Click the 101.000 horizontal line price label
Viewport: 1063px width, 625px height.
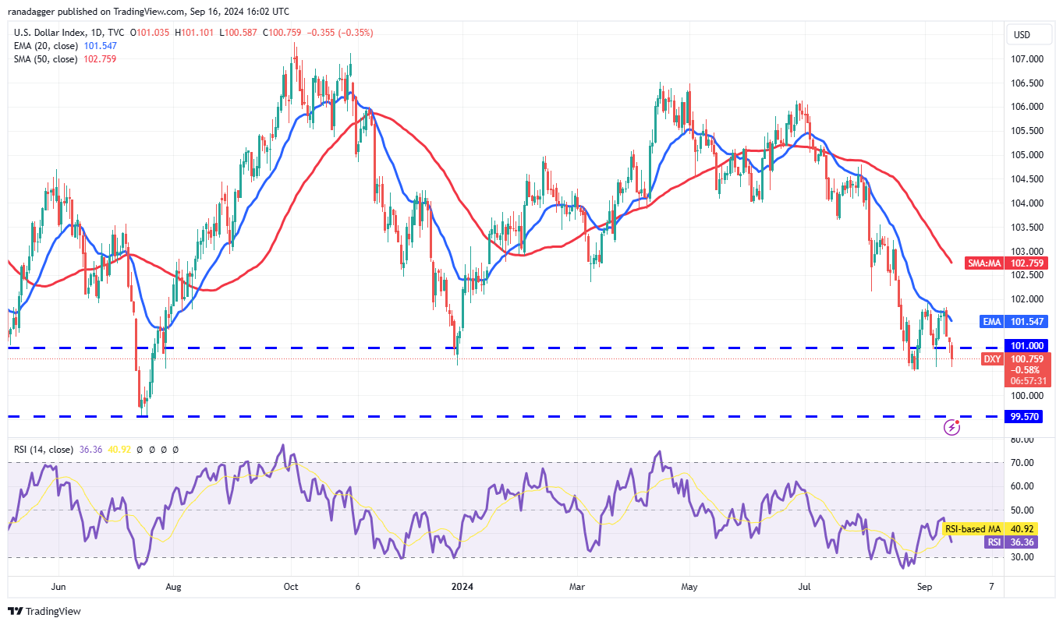[x=1026, y=346]
